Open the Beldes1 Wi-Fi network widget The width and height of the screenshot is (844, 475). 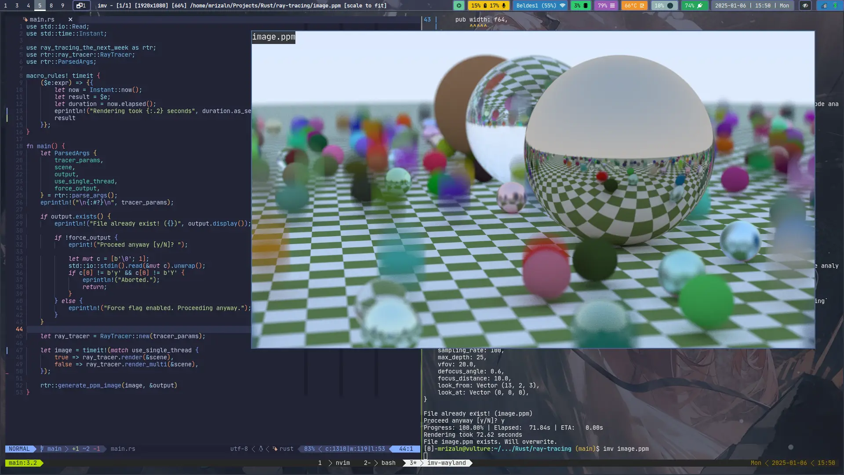coord(540,6)
